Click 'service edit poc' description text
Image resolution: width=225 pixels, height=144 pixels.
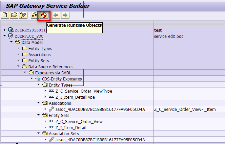169,37
